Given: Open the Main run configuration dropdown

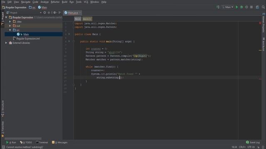Looking at the screenshot, I should [228, 7].
